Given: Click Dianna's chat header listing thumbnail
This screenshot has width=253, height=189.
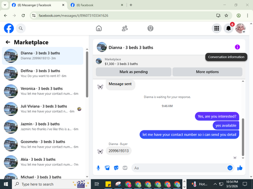Looking at the screenshot, I should point(102,47).
